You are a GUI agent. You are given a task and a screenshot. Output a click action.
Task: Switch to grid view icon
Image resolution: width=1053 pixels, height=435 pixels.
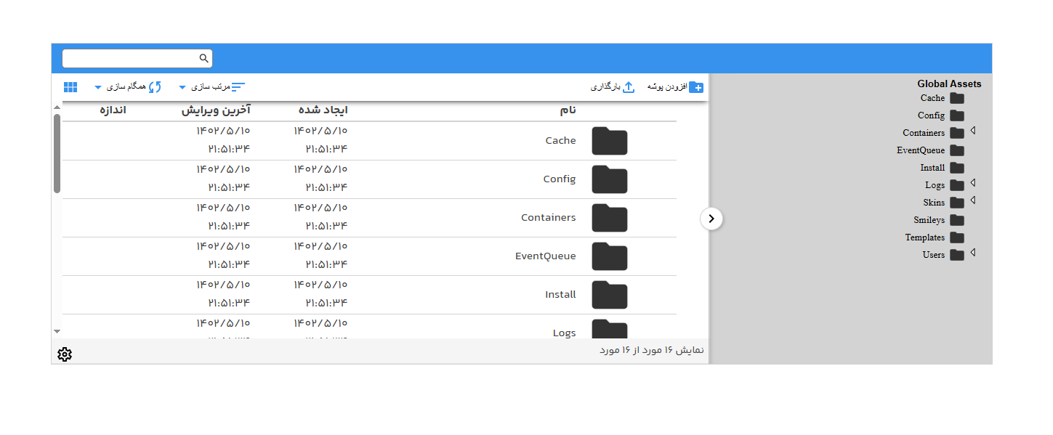(x=70, y=87)
